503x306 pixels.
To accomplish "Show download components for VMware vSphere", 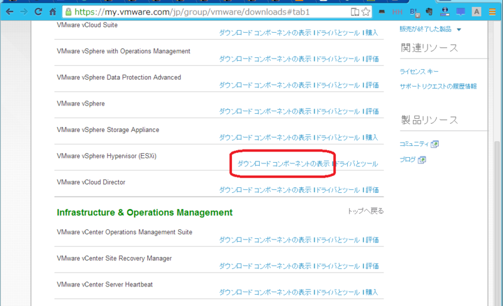I will (x=265, y=111).
